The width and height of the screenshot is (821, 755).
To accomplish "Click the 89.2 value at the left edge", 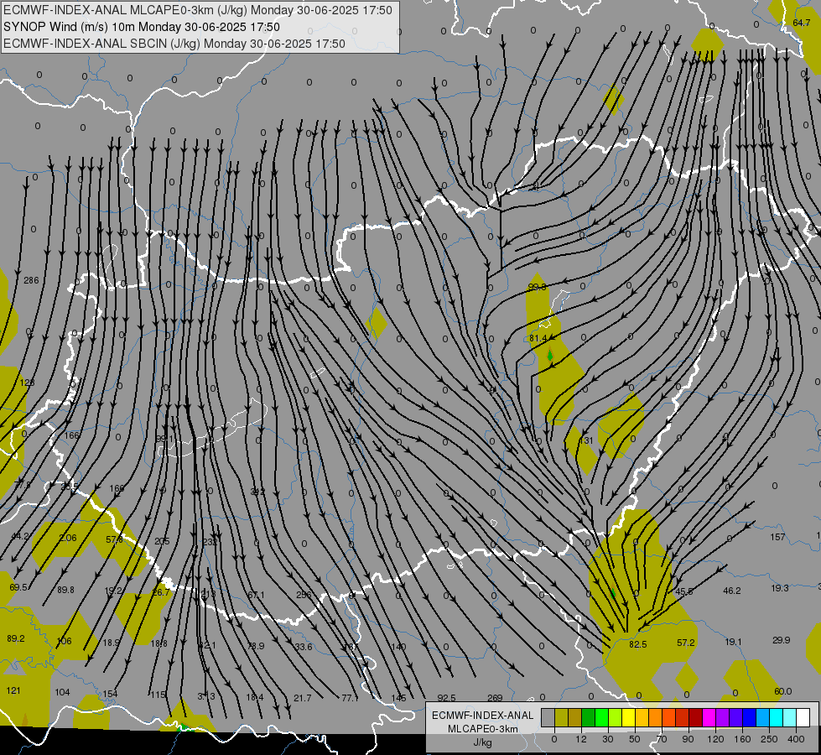I will [16, 638].
